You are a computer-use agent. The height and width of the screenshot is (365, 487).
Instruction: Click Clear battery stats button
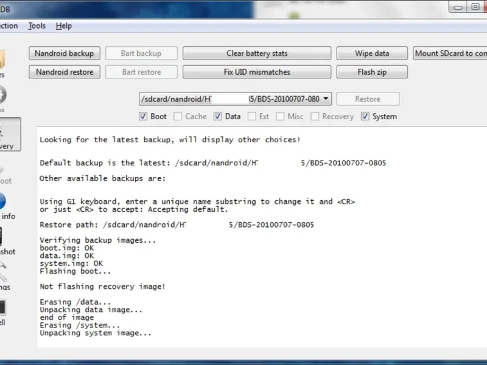point(257,54)
